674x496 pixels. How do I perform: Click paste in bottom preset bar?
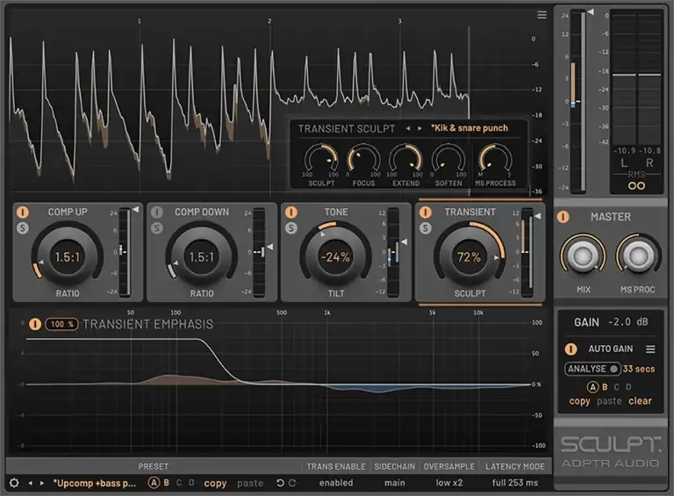(250, 483)
